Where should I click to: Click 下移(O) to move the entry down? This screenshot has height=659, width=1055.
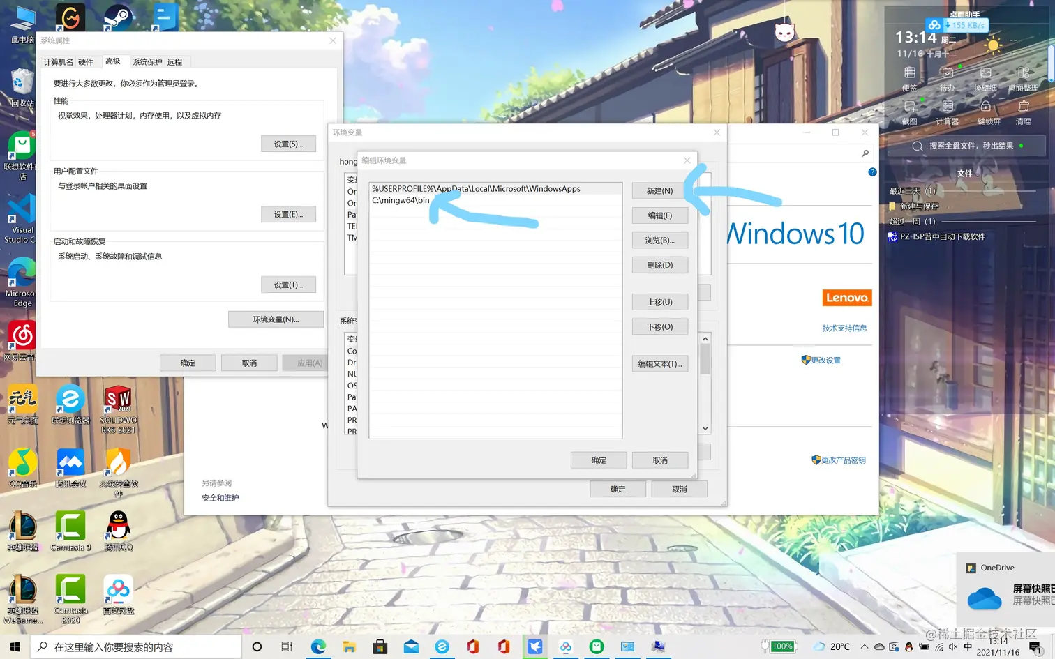pyautogui.click(x=660, y=326)
